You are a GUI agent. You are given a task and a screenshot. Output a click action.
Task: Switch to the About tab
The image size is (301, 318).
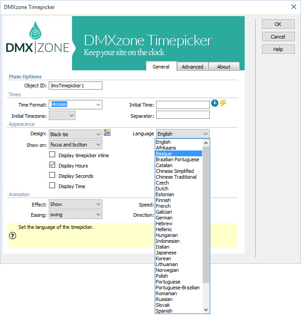pyautogui.click(x=224, y=67)
